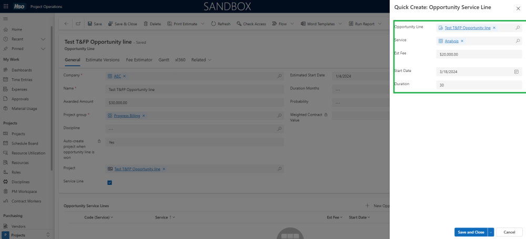
Task: Click the back arrow in command bar
Action: (x=66, y=24)
